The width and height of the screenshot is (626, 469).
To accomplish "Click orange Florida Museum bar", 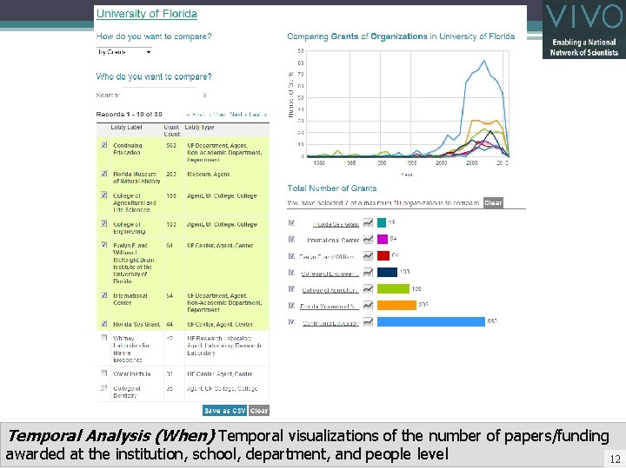I will pyautogui.click(x=396, y=305).
